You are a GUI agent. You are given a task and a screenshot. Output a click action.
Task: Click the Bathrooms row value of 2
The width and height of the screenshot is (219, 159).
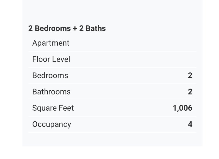click(190, 92)
